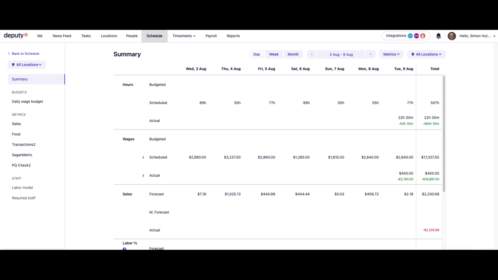Expand the Wages Actual row
This screenshot has width=498, height=280.
click(x=143, y=176)
